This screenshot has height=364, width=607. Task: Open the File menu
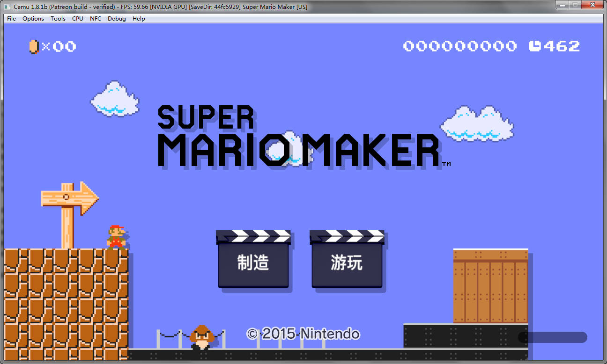click(11, 19)
